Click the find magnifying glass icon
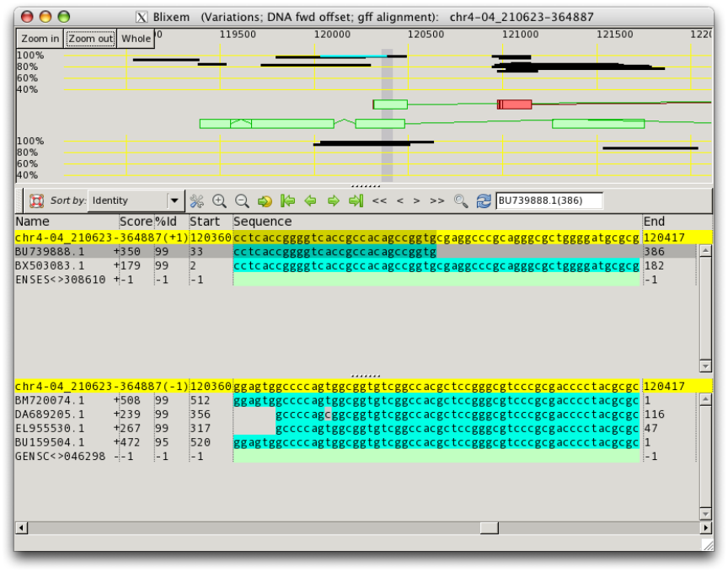728x572 pixels. coord(461,201)
